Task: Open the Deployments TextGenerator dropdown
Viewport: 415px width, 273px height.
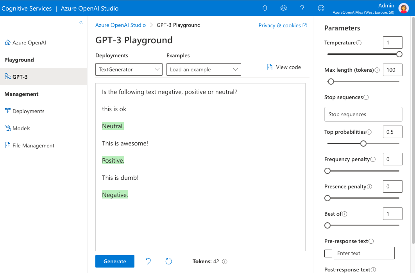Action: 129,69
